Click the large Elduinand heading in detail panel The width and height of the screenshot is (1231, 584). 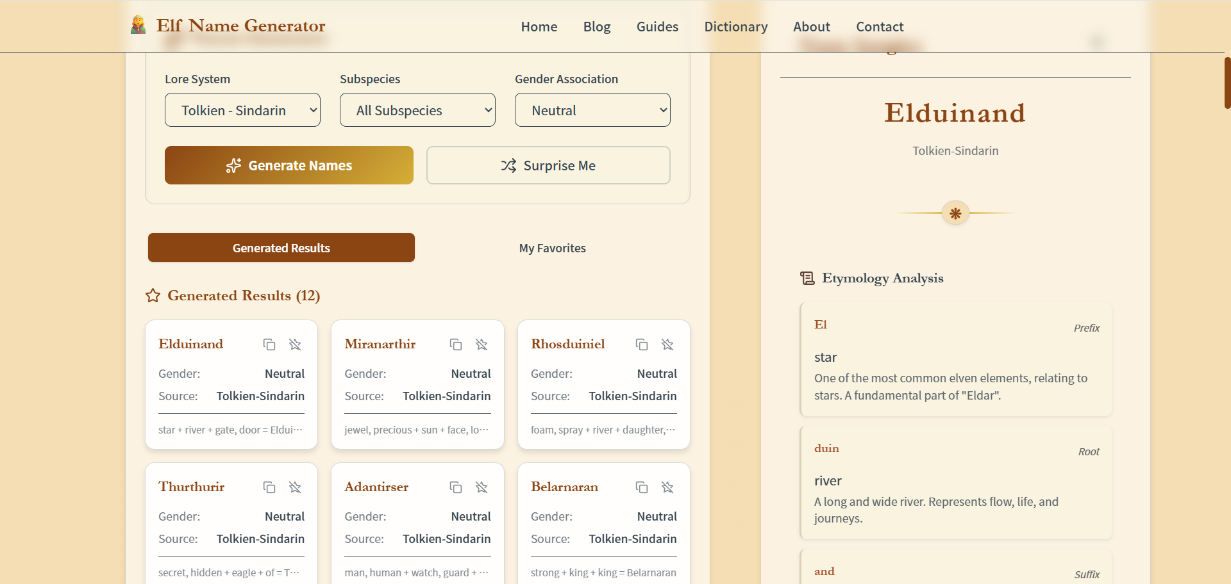tap(955, 113)
